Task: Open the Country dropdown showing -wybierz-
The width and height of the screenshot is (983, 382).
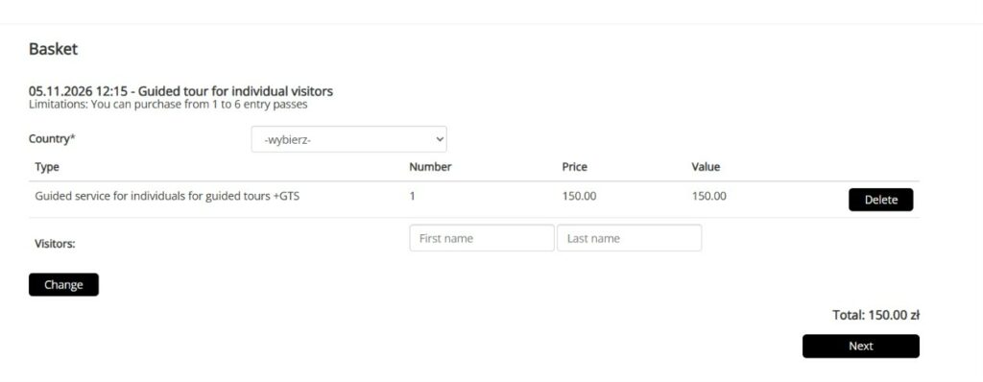Action: [x=348, y=139]
